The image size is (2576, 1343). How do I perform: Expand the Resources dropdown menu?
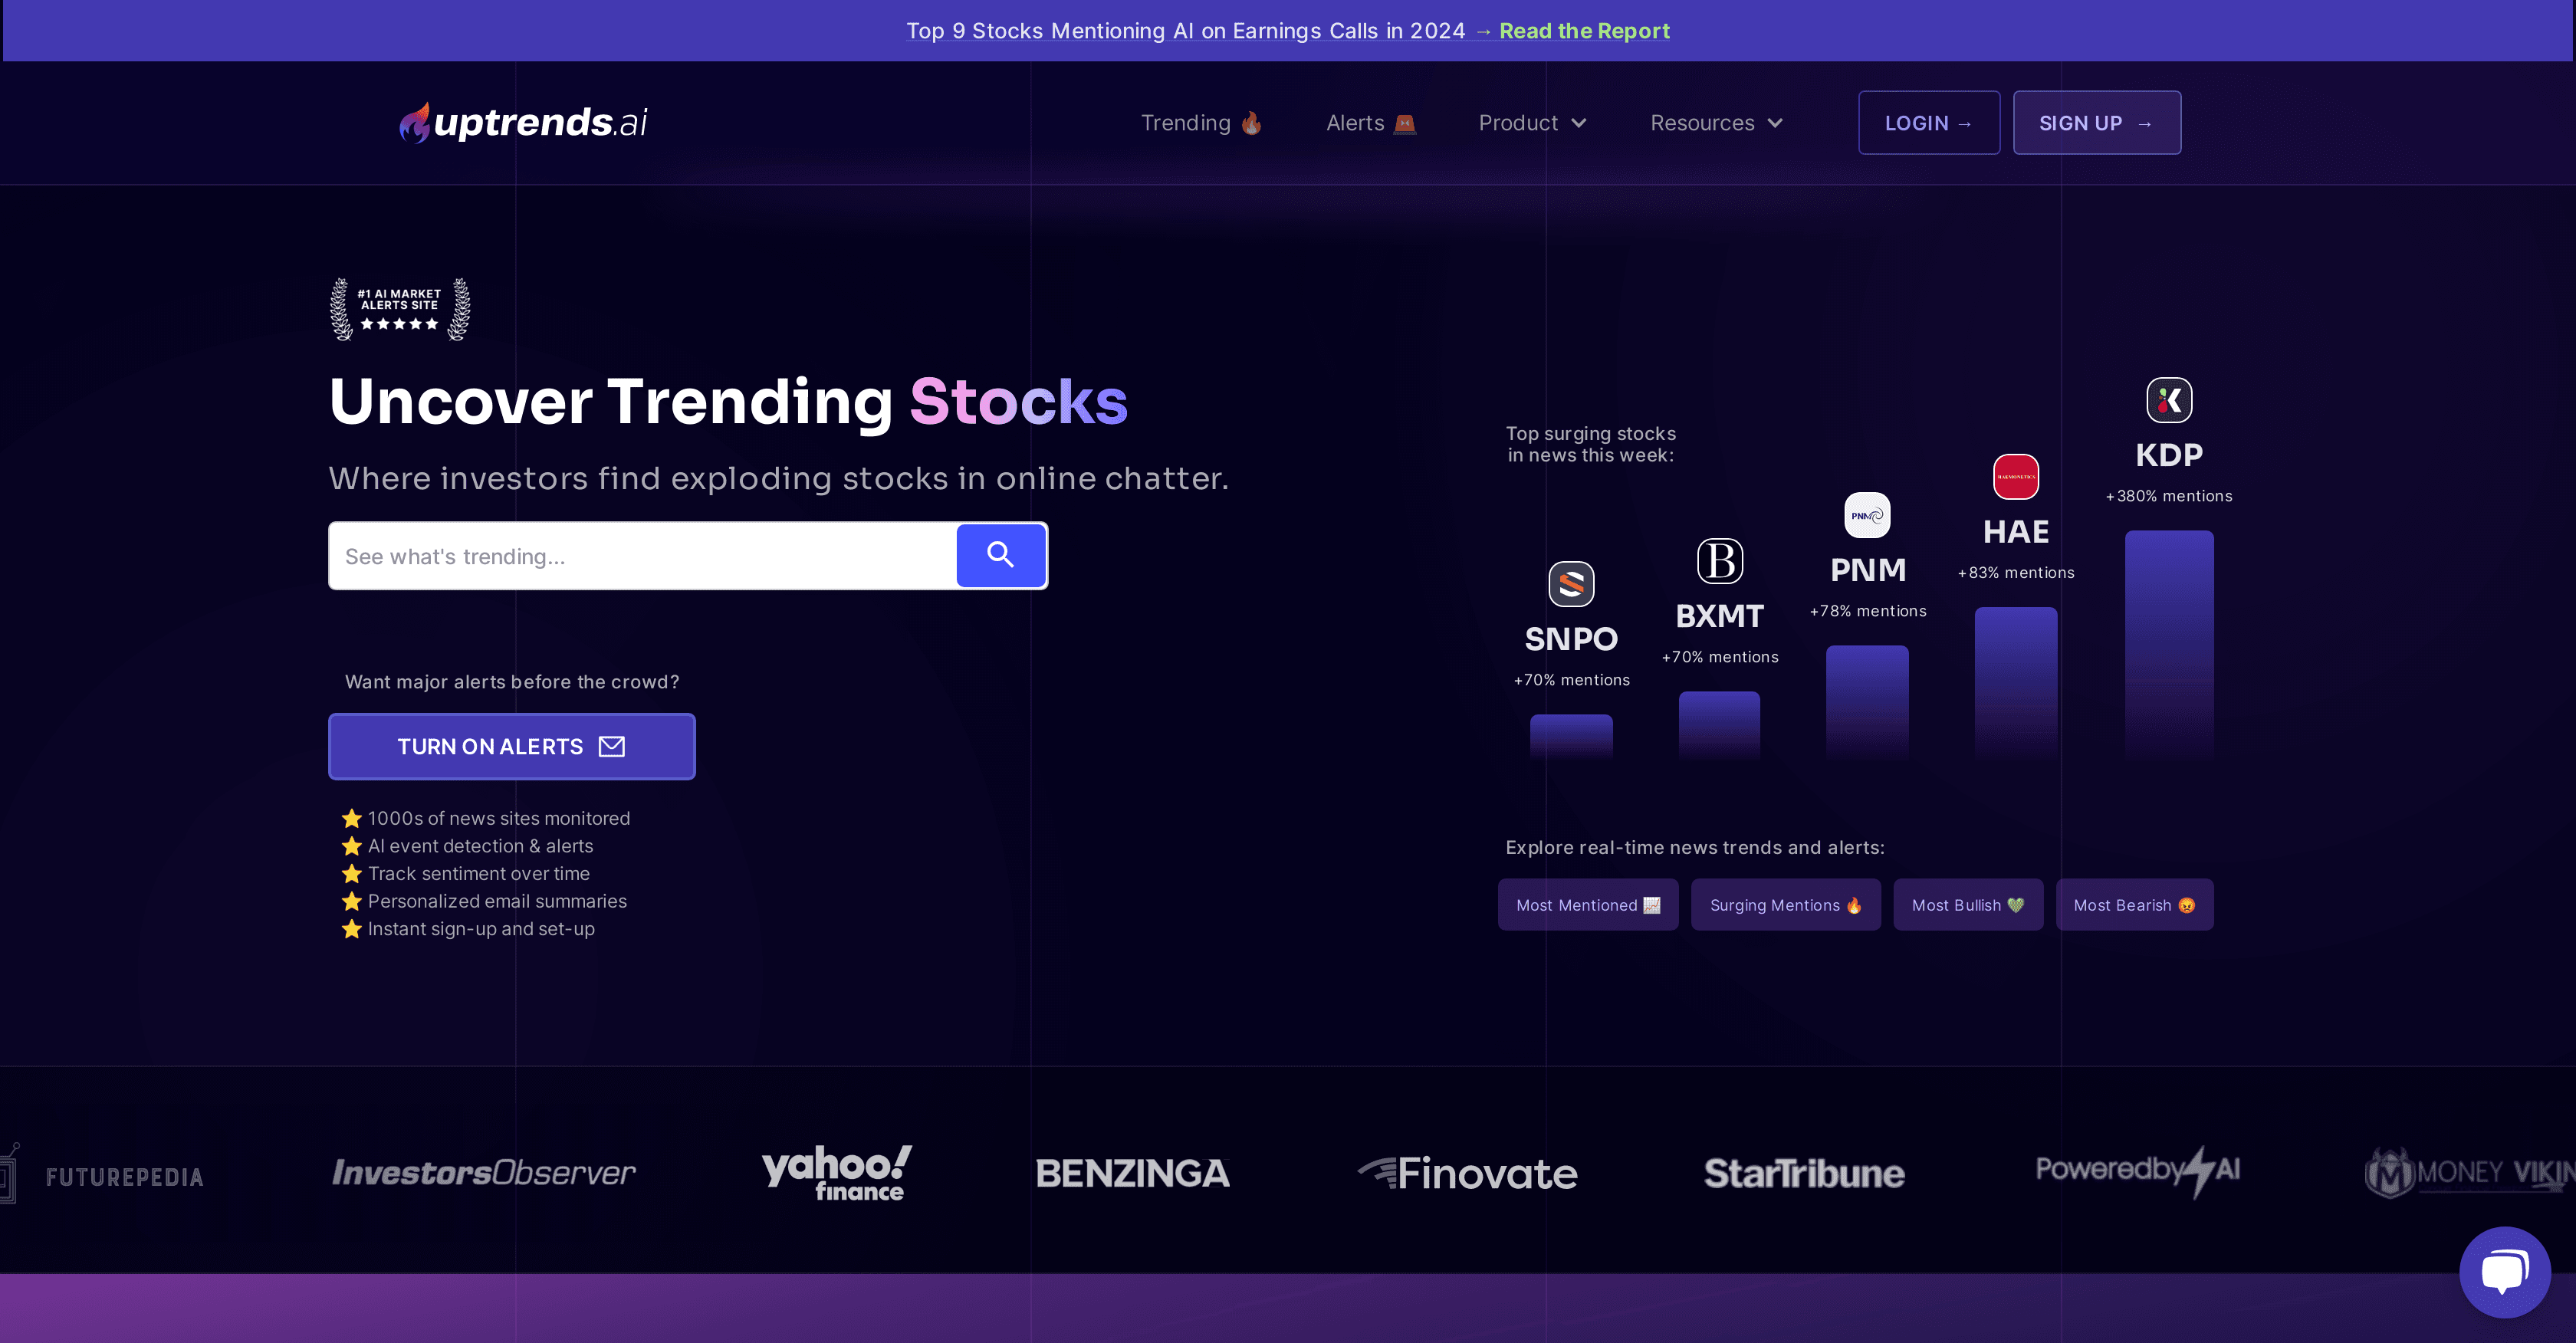(x=1716, y=123)
